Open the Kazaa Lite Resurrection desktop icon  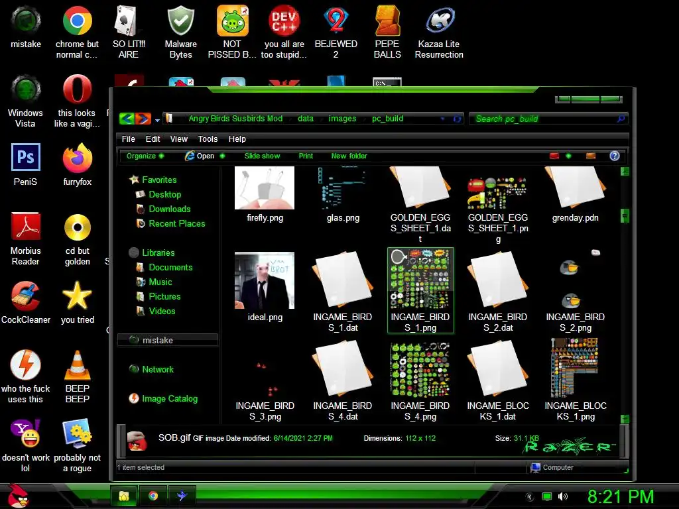[x=439, y=31]
